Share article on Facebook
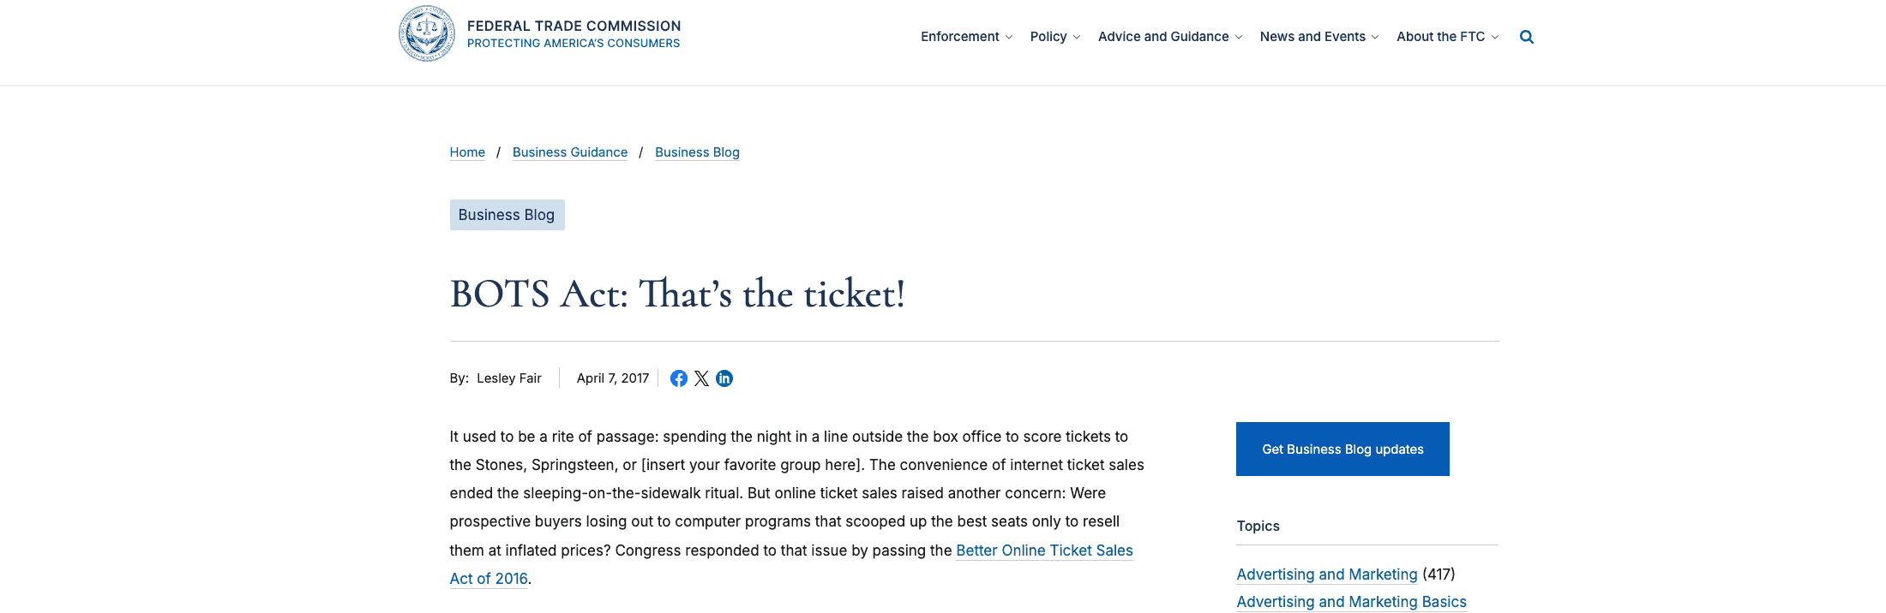This screenshot has height=613, width=1886. (x=679, y=378)
